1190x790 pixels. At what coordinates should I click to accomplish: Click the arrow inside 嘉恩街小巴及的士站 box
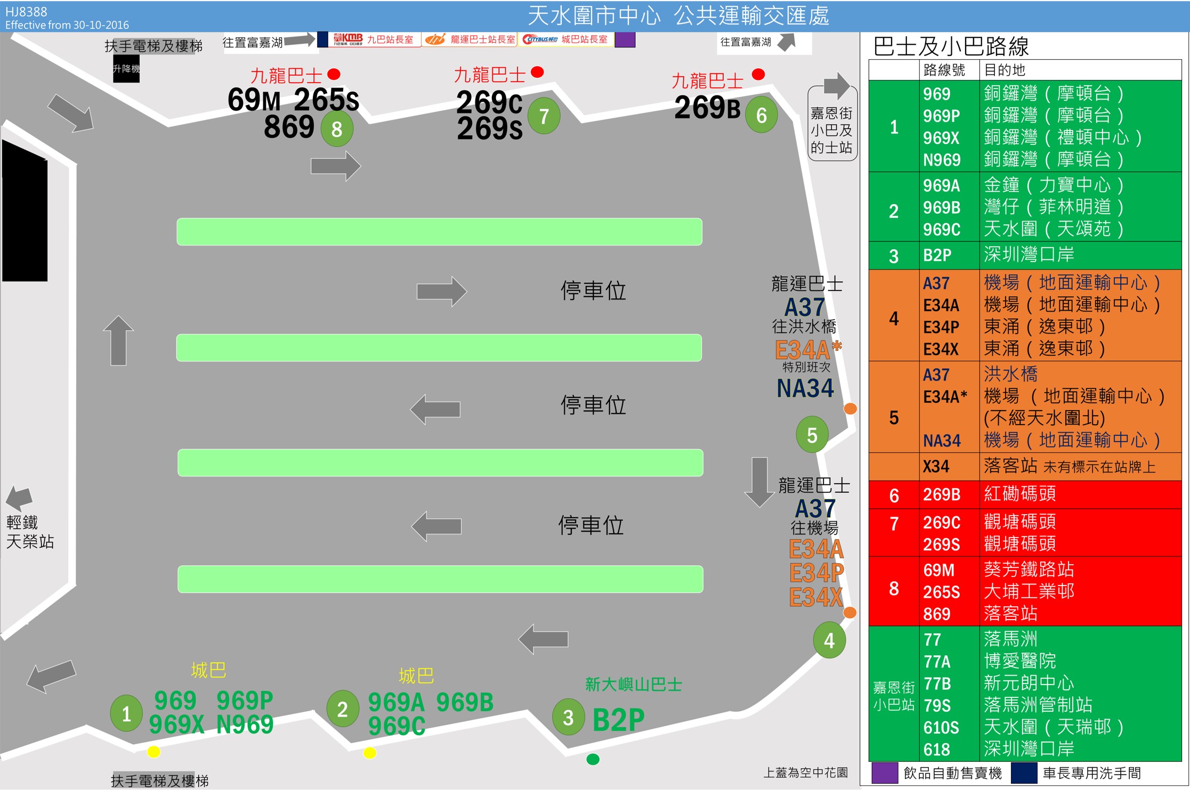pyautogui.click(x=837, y=86)
